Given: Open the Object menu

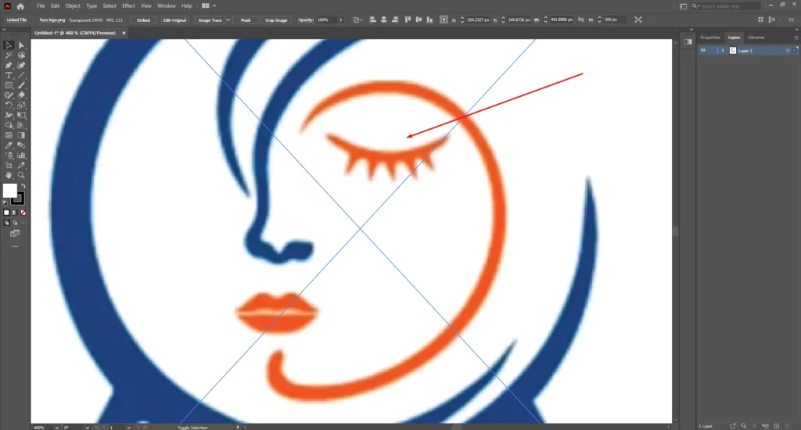Looking at the screenshot, I should tap(73, 6).
